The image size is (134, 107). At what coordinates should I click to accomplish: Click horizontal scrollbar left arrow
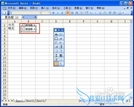click(81, 101)
